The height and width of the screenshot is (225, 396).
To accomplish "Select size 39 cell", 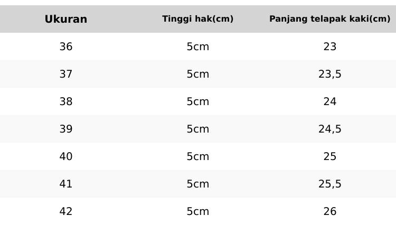I will click(66, 129).
